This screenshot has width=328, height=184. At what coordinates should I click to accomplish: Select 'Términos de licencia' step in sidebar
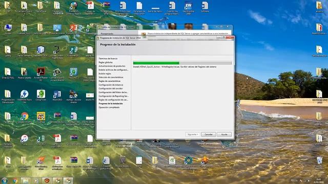(x=108, y=59)
